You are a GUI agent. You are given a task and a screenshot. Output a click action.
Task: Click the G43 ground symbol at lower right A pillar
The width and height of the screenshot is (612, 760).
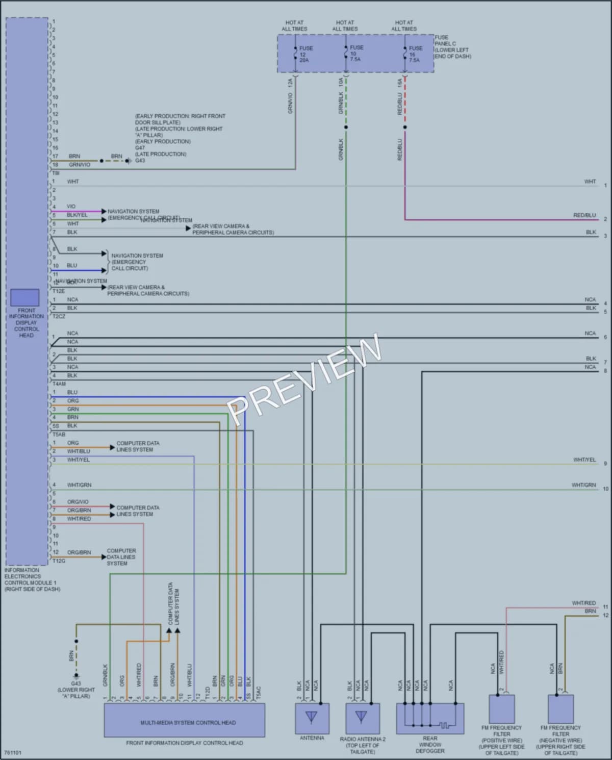(x=76, y=676)
